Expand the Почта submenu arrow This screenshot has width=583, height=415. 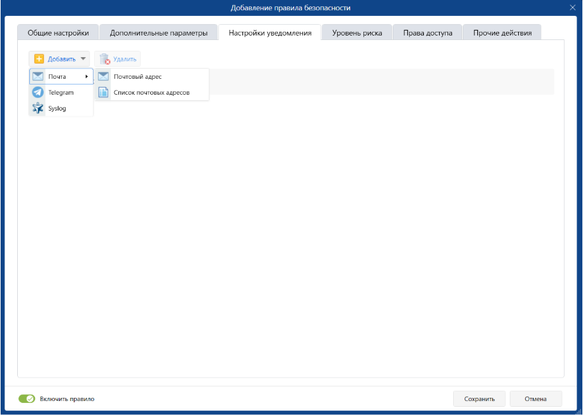[87, 77]
